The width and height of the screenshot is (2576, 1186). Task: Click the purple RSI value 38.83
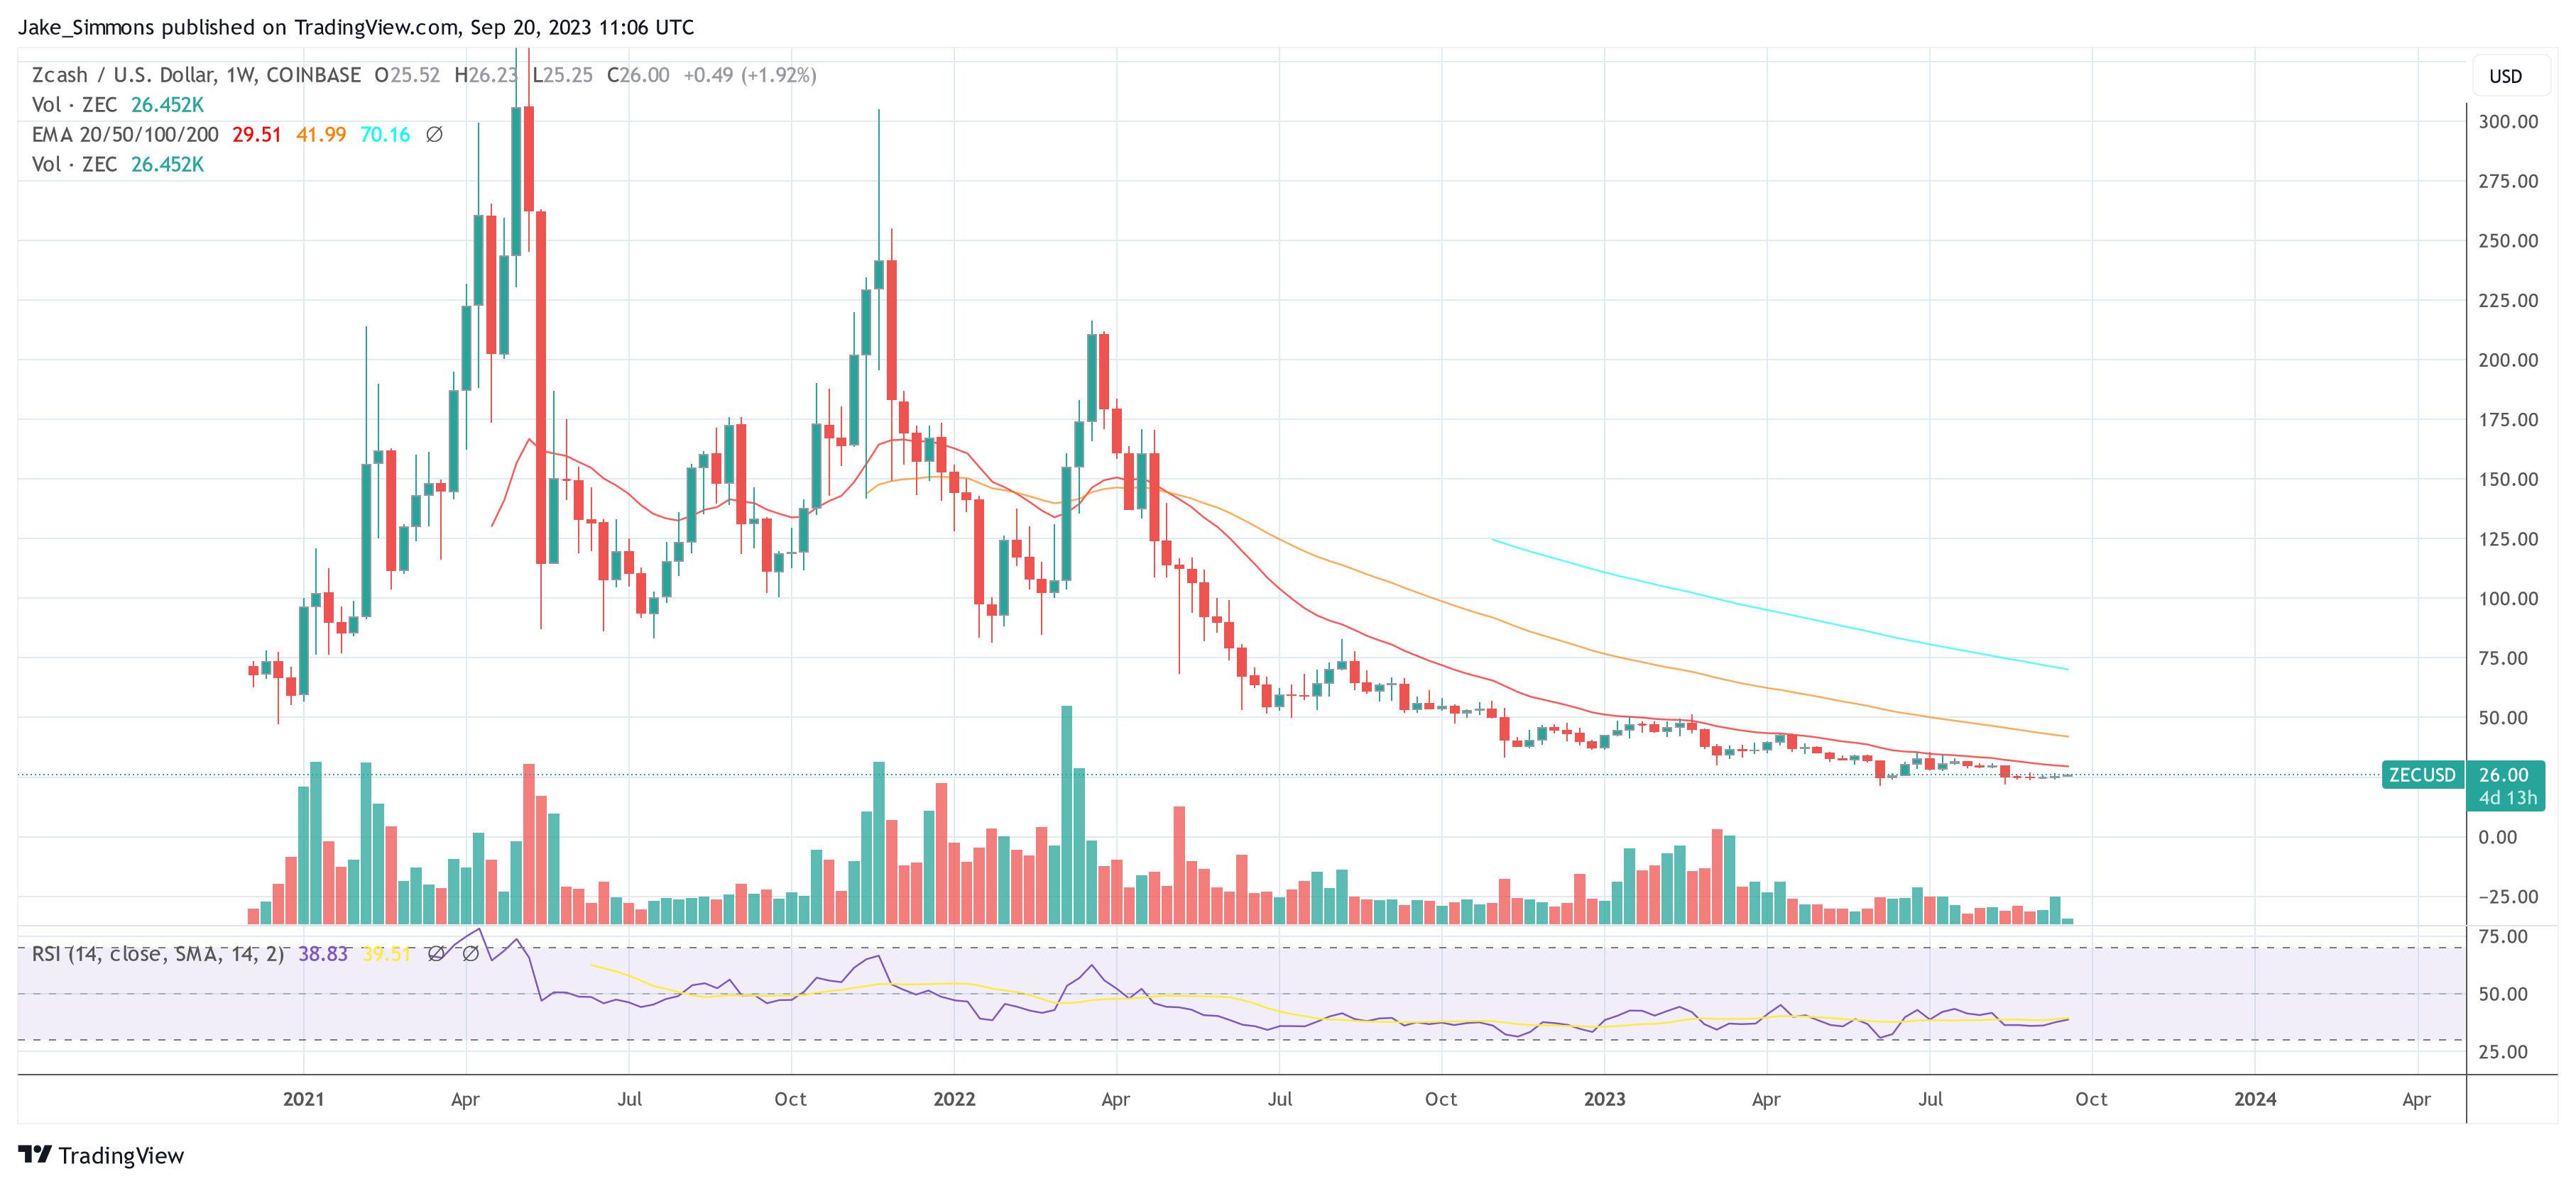point(323,954)
